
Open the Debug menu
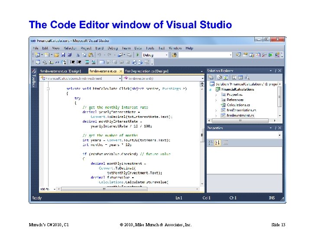113,48
